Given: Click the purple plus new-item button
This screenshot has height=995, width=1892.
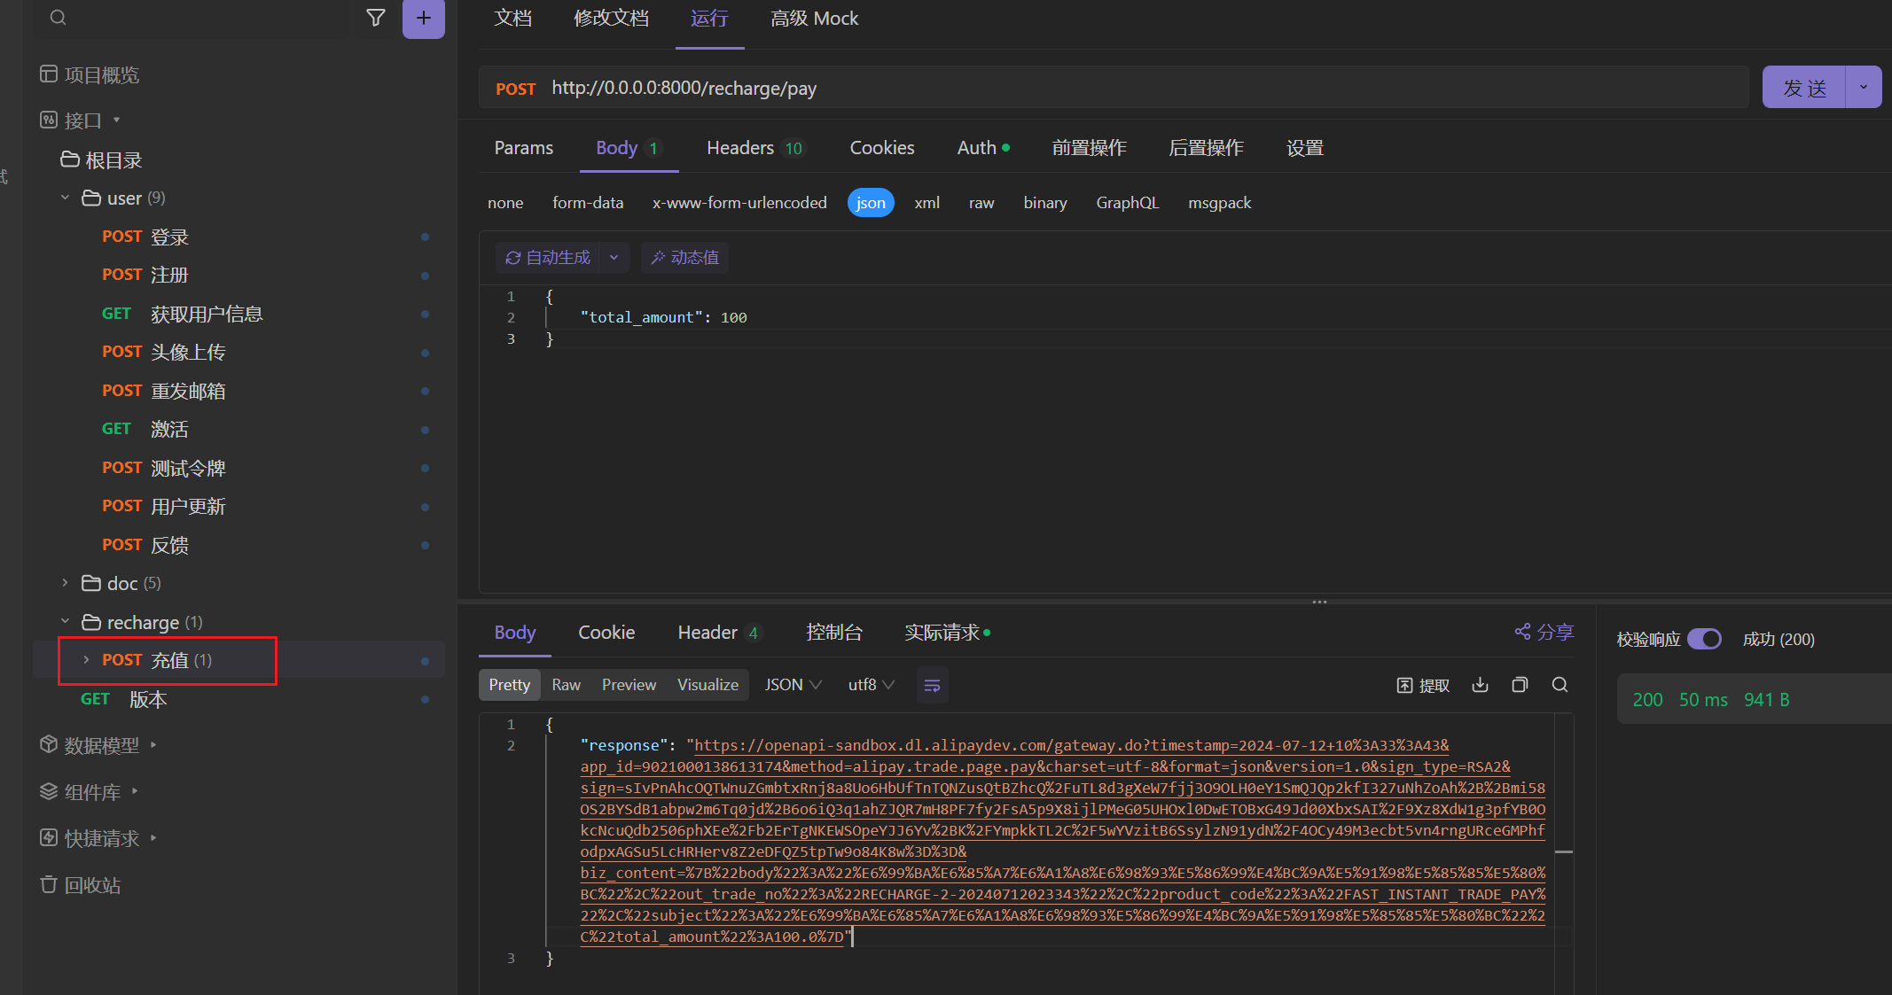Looking at the screenshot, I should coord(424,18).
